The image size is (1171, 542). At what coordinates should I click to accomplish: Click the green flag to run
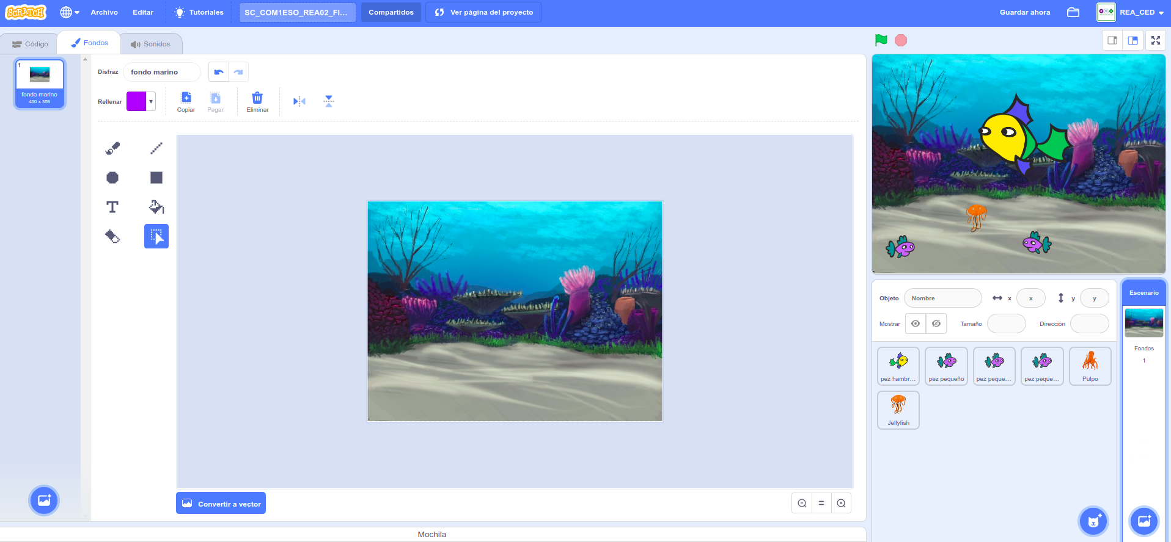tap(881, 40)
